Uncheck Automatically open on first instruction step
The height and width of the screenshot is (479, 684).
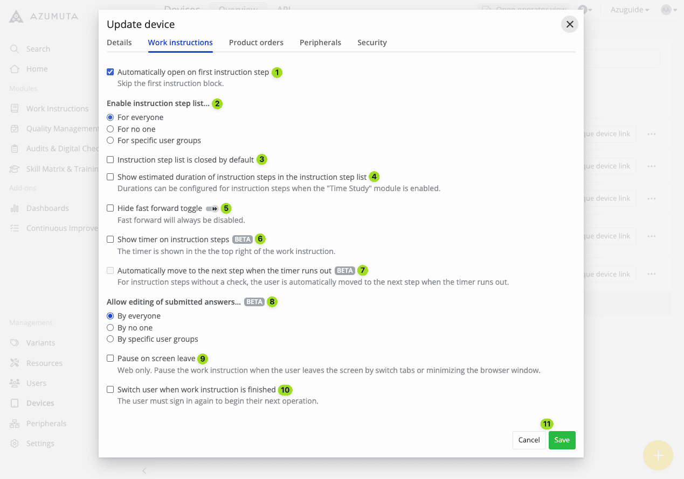pos(110,72)
